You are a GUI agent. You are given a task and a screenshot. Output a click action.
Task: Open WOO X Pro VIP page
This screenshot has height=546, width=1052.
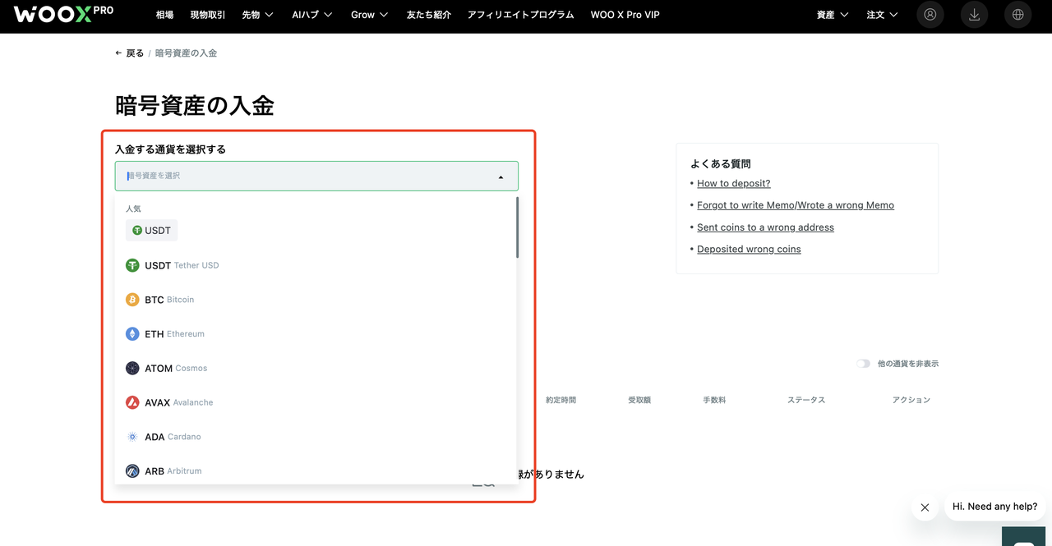625,15
